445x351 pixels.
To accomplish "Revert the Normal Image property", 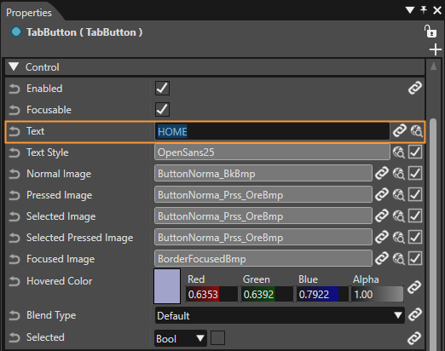I will [14, 174].
